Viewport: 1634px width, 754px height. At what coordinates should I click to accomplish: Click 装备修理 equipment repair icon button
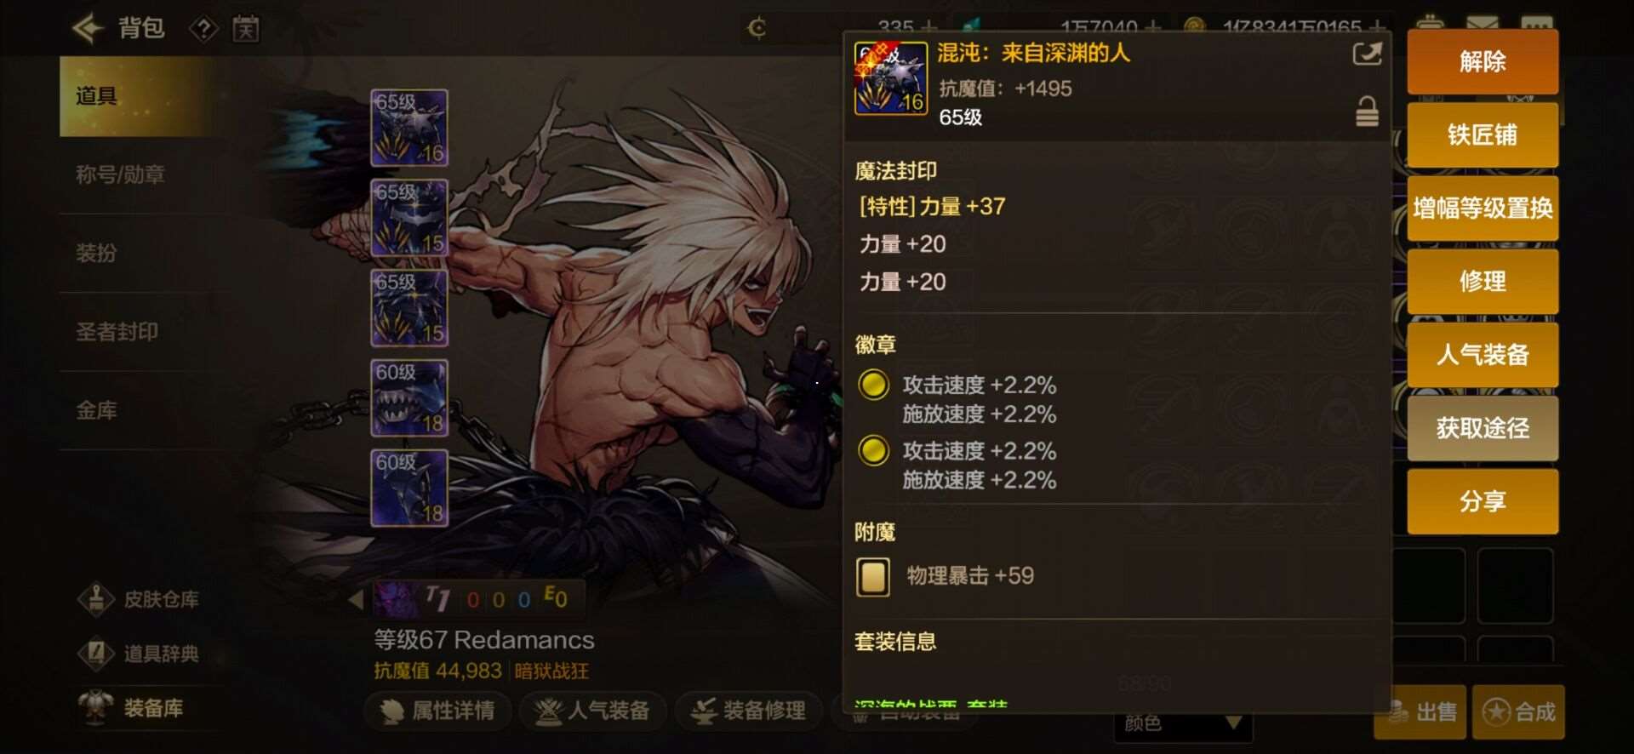point(749,711)
